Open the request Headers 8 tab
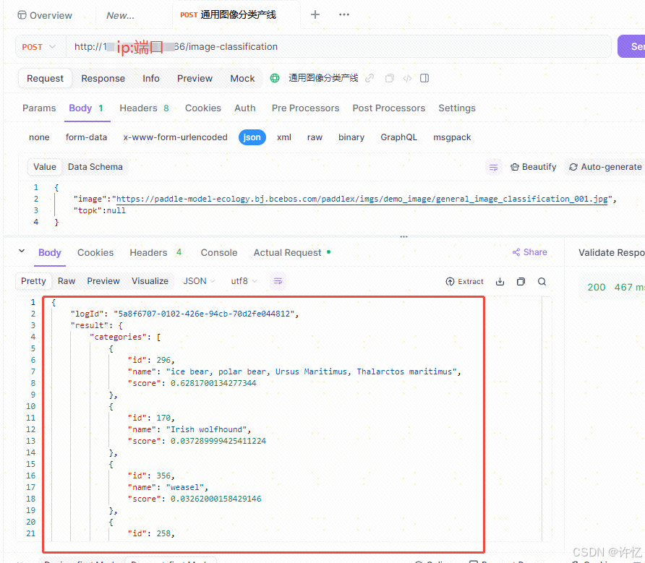The height and width of the screenshot is (563, 645). [x=144, y=108]
